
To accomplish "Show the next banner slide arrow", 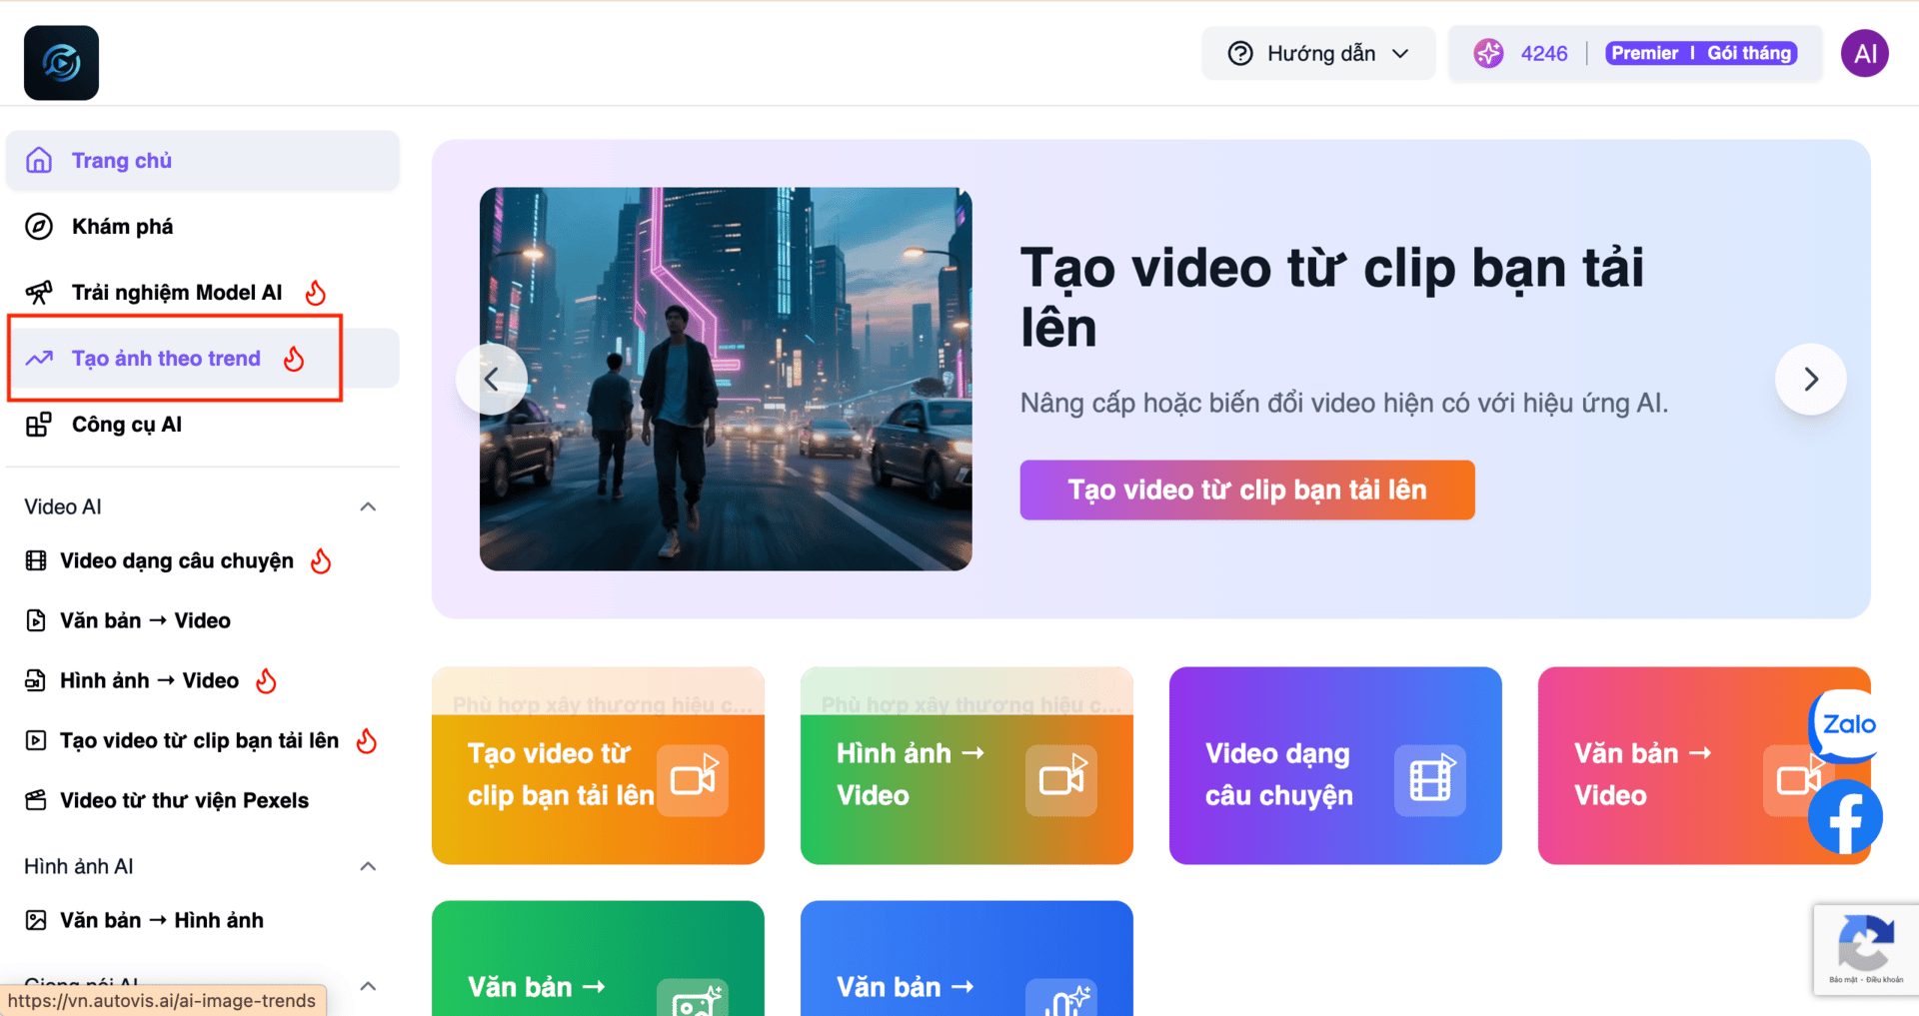I will [1810, 380].
